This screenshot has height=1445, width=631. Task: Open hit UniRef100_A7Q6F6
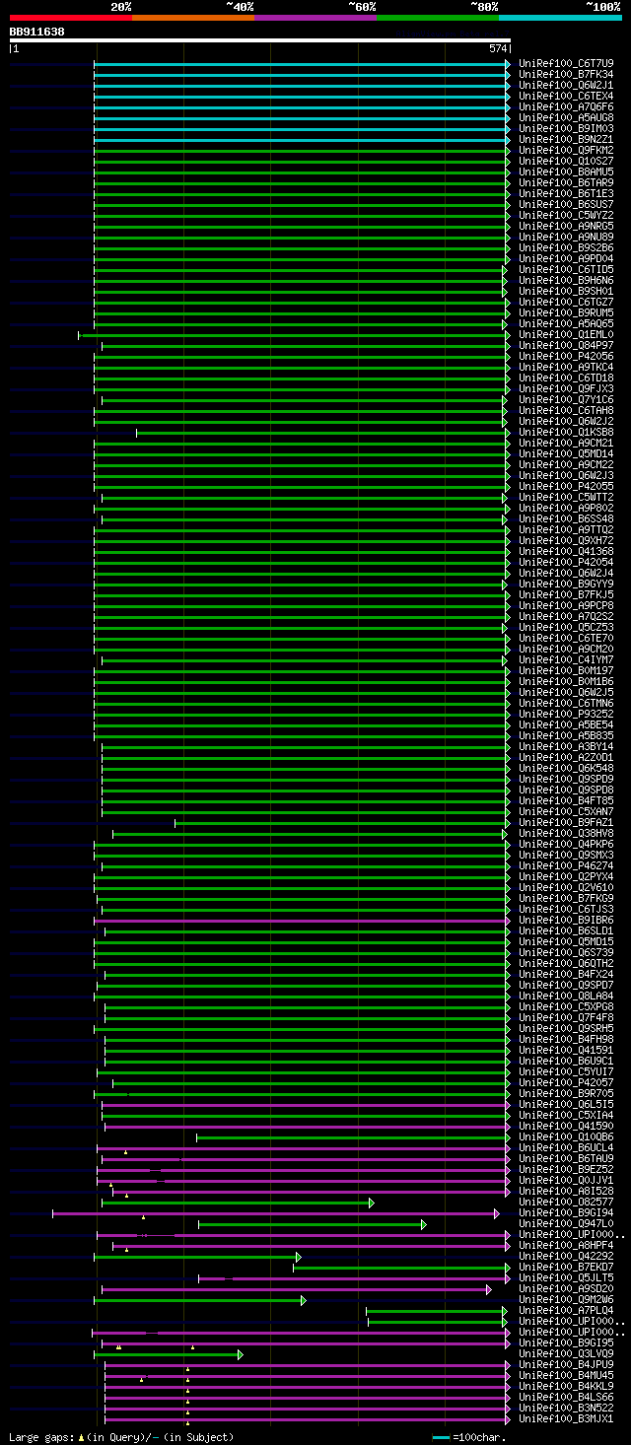(x=566, y=106)
